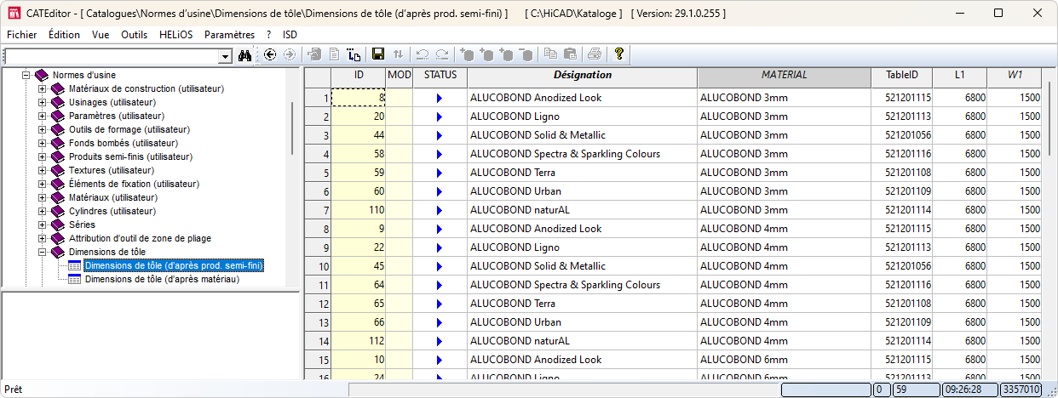
Task: Click the status arrow in row 13
Action: coord(440,322)
